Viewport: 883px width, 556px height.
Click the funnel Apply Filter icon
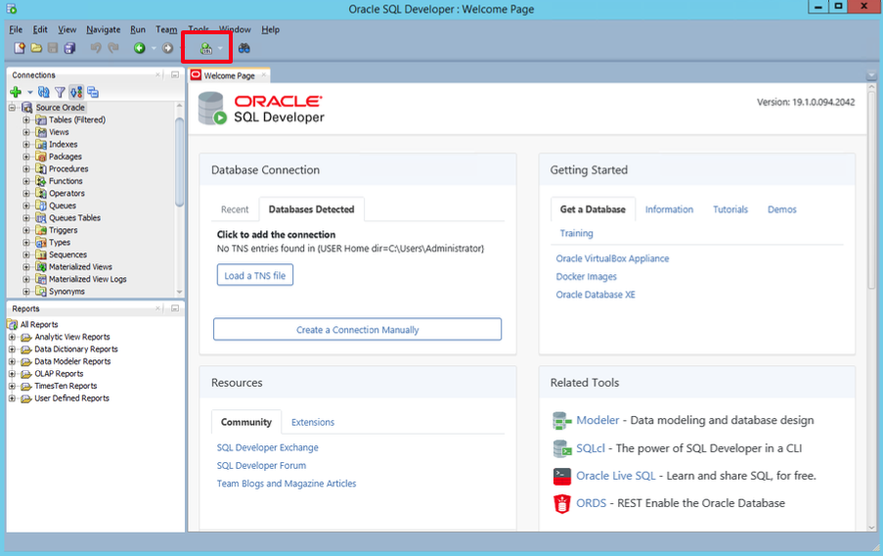[60, 92]
